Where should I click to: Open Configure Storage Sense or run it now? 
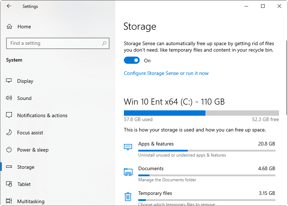[166, 73]
